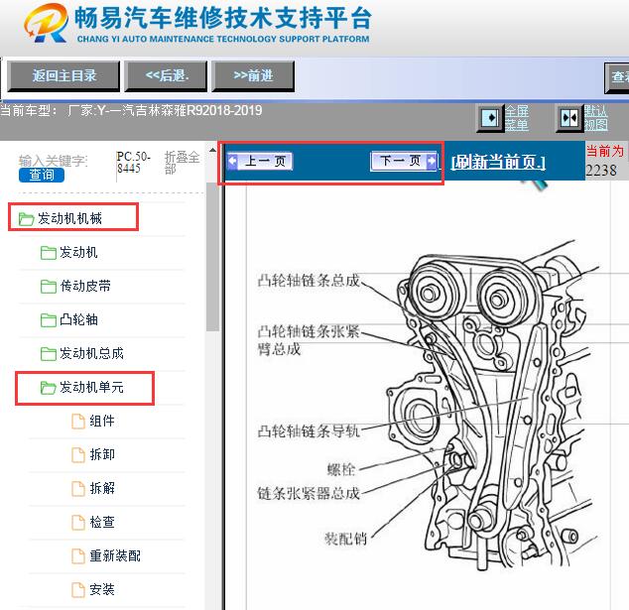The image size is (629, 610).
Task: Click the page icon beside 拆解
Action: pyautogui.click(x=78, y=488)
